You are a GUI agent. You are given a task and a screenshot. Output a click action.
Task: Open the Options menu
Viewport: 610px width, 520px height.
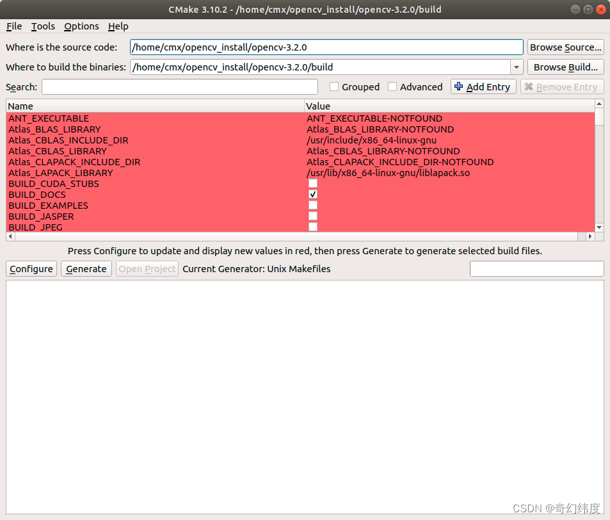(x=81, y=26)
